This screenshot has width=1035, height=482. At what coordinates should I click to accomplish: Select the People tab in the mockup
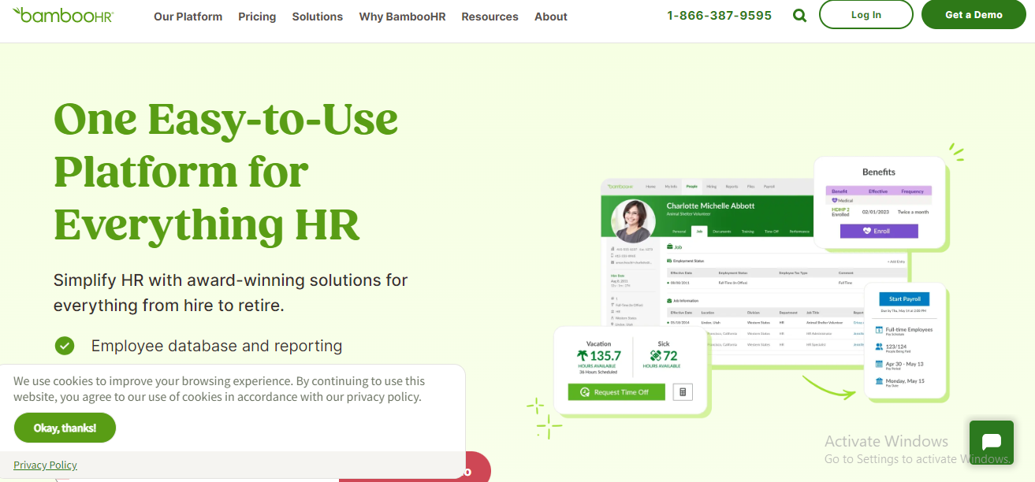point(691,187)
